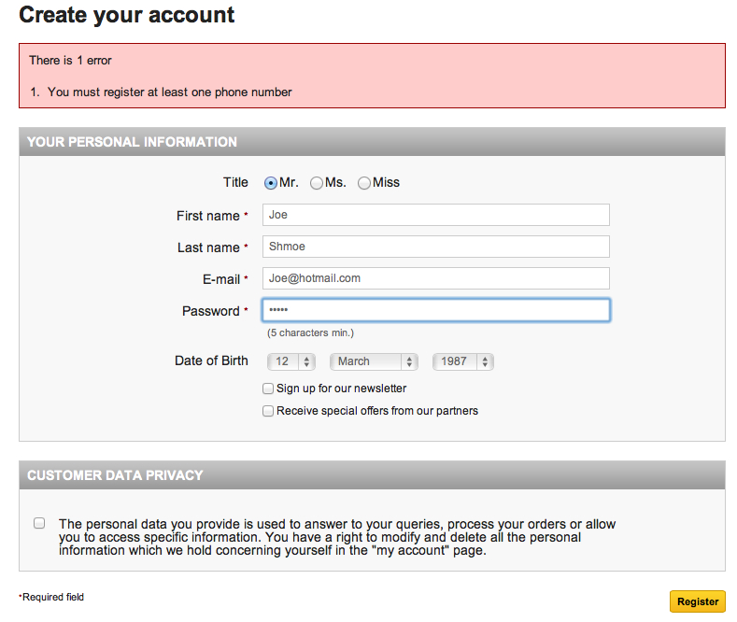The image size is (737, 622).
Task: Open the birth year dropdown showing 1987
Action: [x=462, y=361]
